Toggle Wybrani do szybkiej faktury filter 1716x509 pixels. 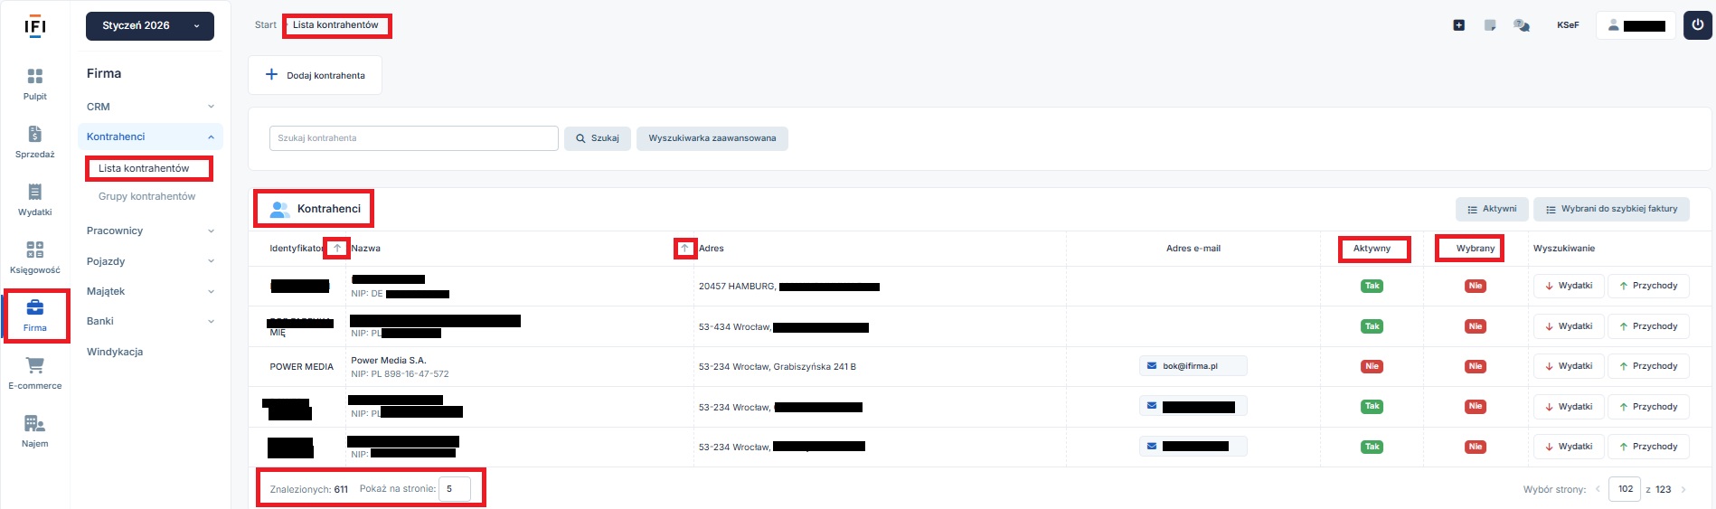point(1611,209)
